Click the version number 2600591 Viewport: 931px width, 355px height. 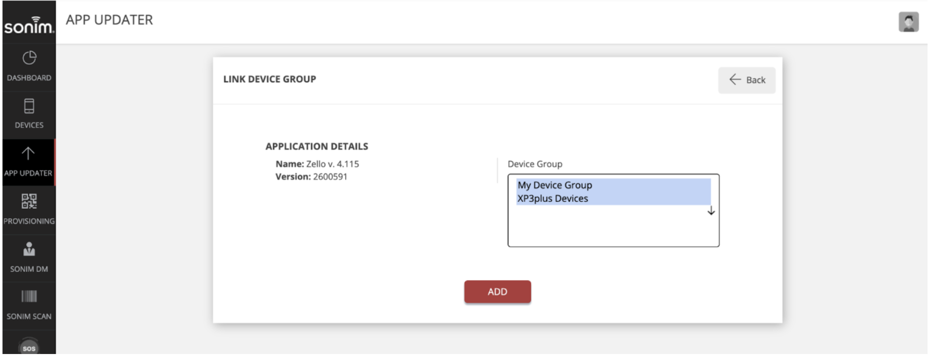(330, 177)
